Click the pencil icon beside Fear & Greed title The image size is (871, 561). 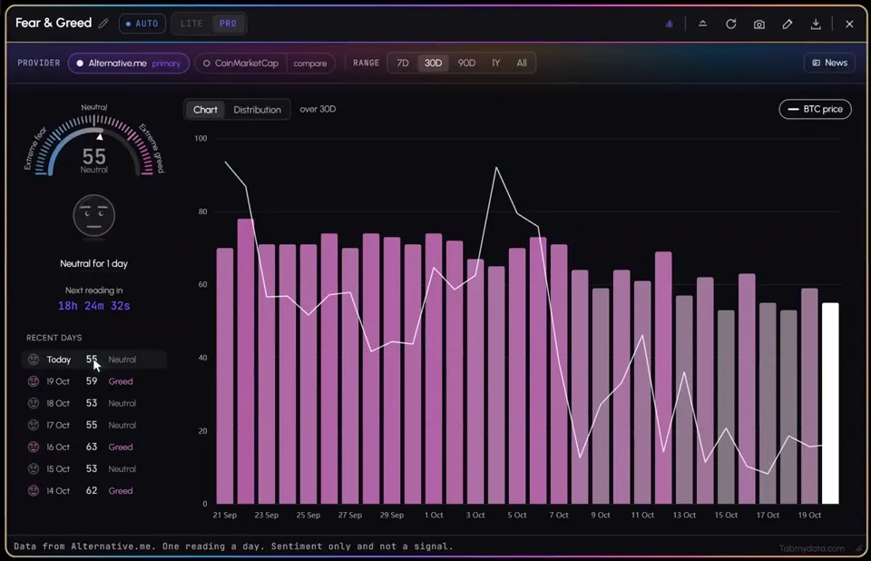coord(103,24)
